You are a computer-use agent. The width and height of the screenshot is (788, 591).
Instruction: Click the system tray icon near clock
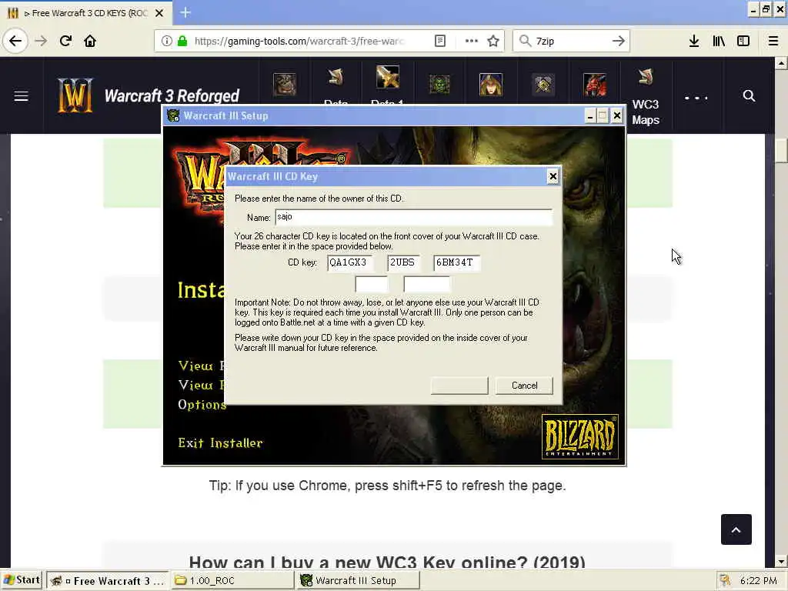(x=724, y=580)
